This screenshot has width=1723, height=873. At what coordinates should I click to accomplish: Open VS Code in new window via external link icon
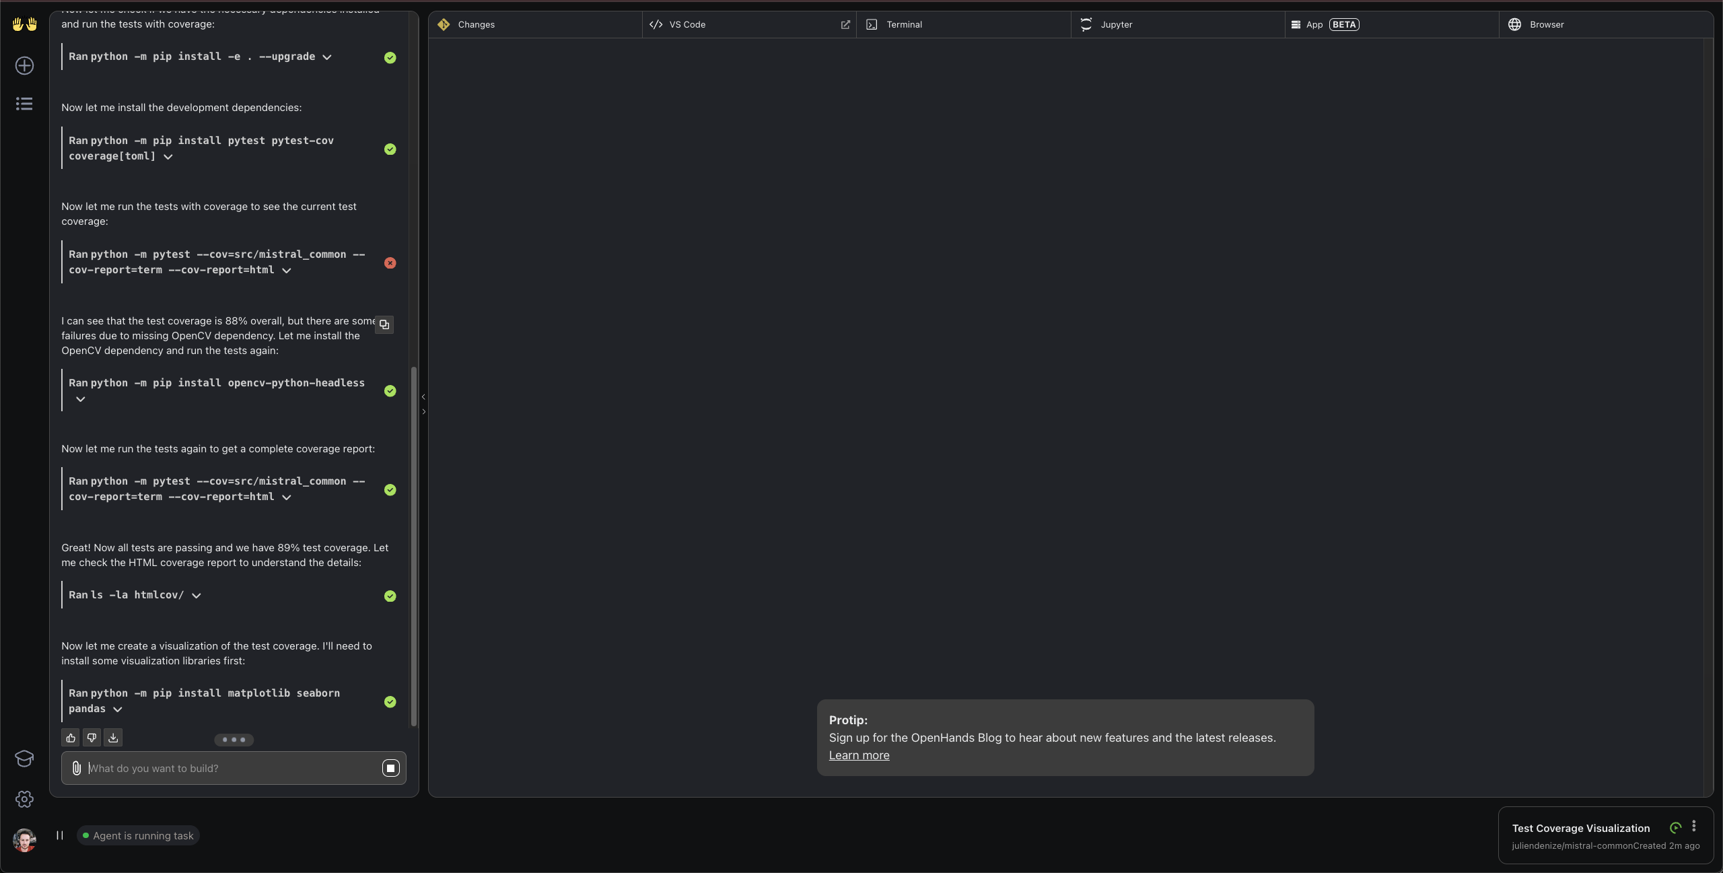[x=845, y=24]
